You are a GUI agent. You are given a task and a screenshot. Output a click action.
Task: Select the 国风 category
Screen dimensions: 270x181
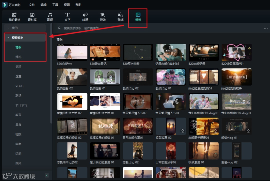[x=18, y=163]
